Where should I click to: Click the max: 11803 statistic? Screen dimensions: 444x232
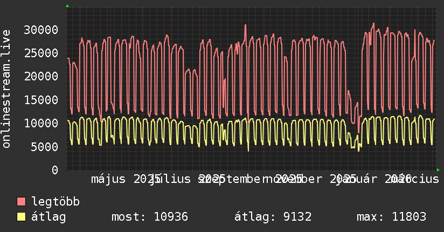point(391,217)
